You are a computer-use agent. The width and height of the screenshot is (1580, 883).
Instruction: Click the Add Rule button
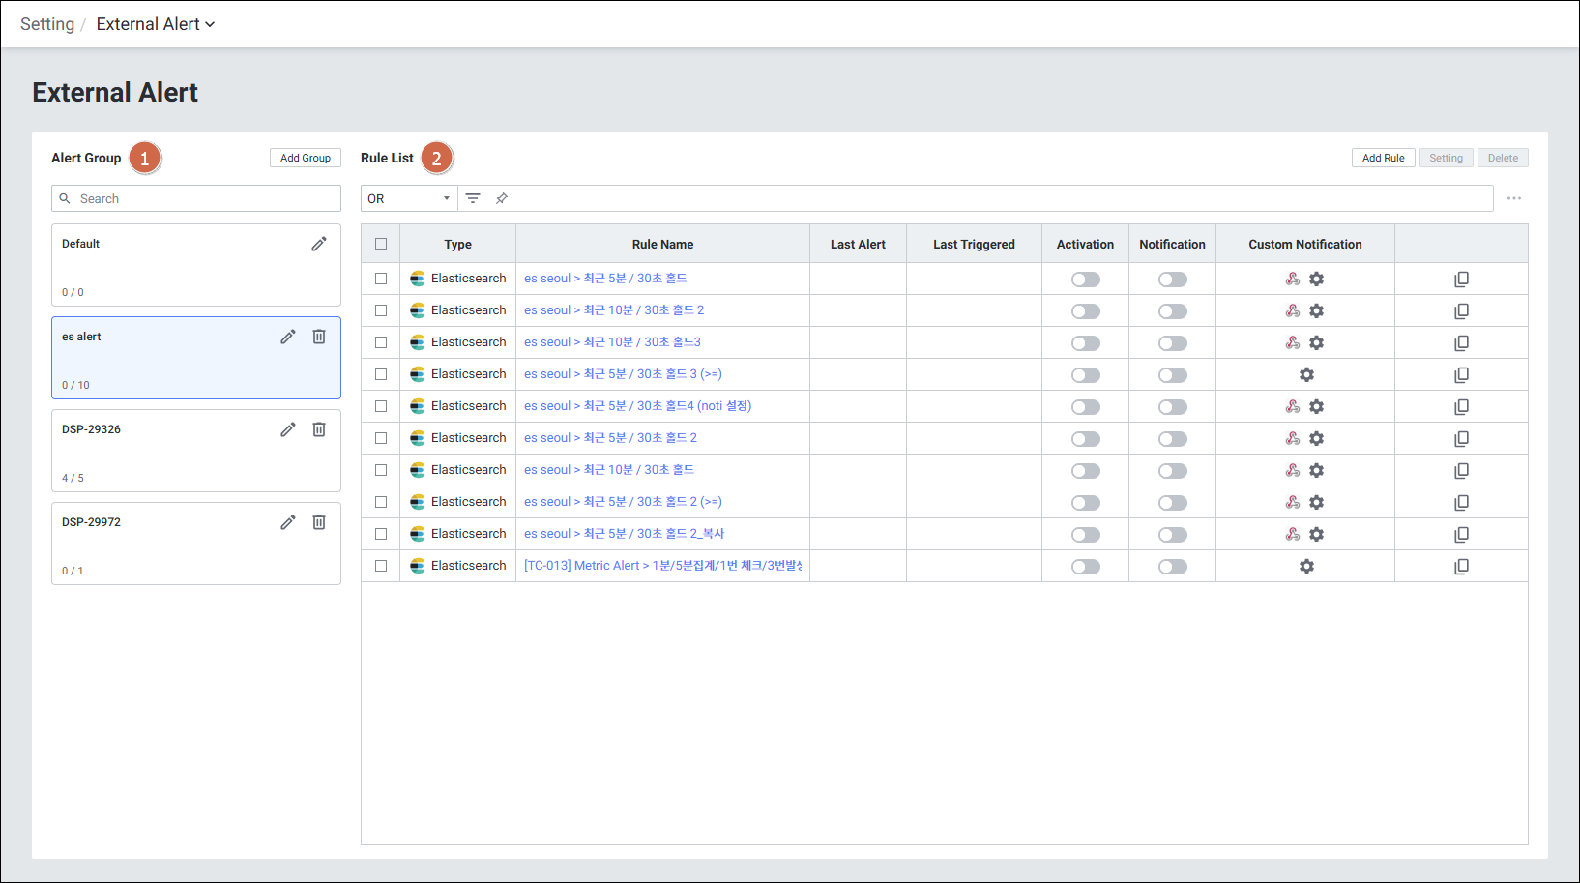1383,158
